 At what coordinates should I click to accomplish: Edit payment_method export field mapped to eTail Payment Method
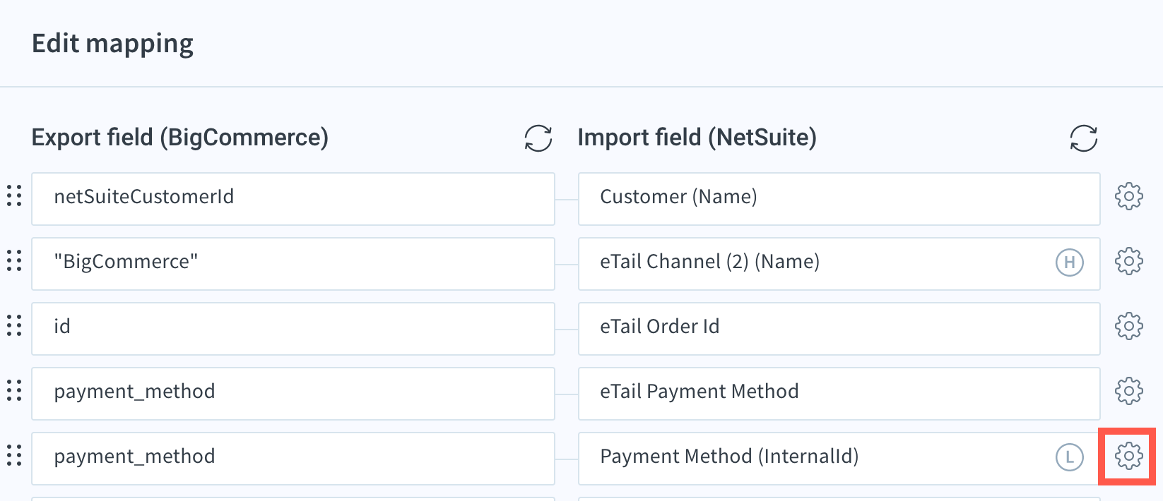pos(293,394)
